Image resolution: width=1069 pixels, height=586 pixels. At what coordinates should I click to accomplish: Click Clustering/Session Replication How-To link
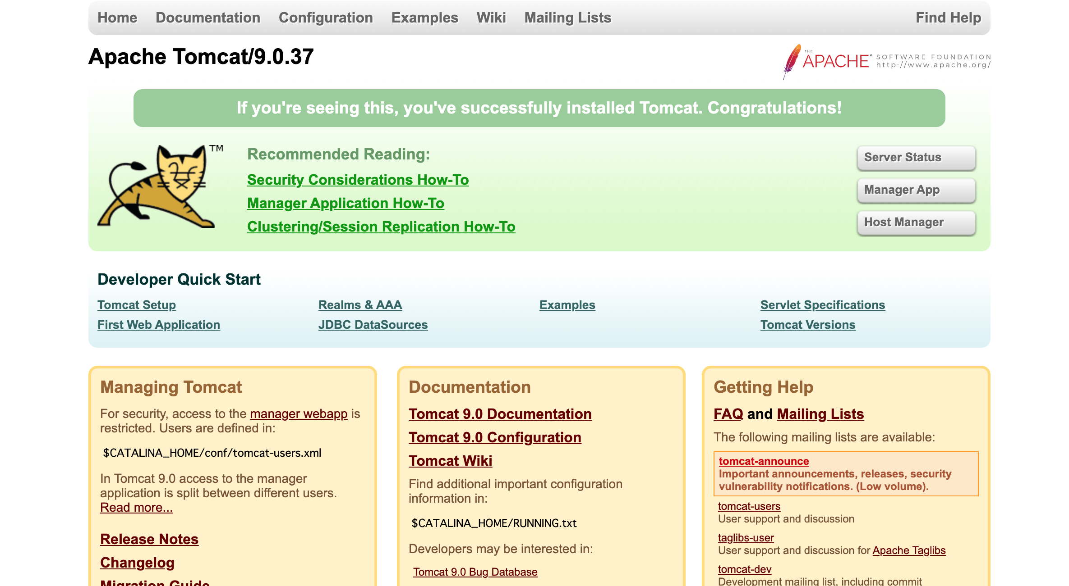[x=381, y=226]
